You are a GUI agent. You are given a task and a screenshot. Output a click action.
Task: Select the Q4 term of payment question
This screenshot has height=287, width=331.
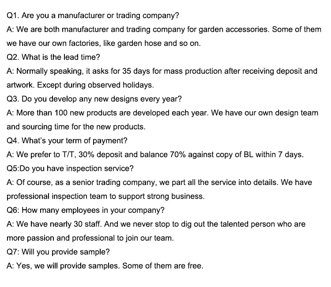[x=68, y=141]
